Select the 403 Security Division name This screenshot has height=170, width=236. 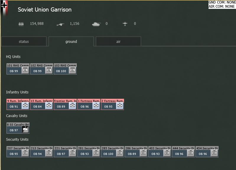pyautogui.click(x=160, y=148)
